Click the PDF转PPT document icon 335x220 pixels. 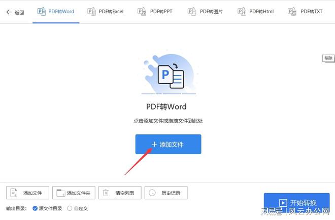point(142,12)
